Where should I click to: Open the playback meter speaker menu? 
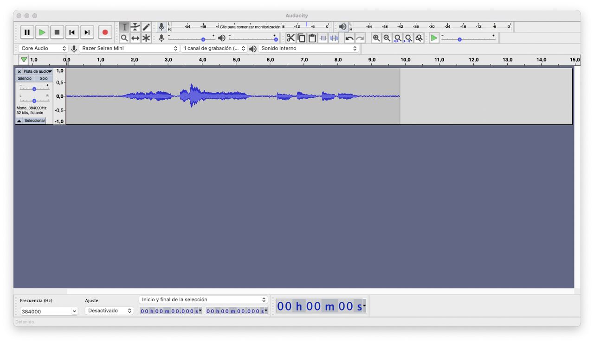[x=342, y=27]
